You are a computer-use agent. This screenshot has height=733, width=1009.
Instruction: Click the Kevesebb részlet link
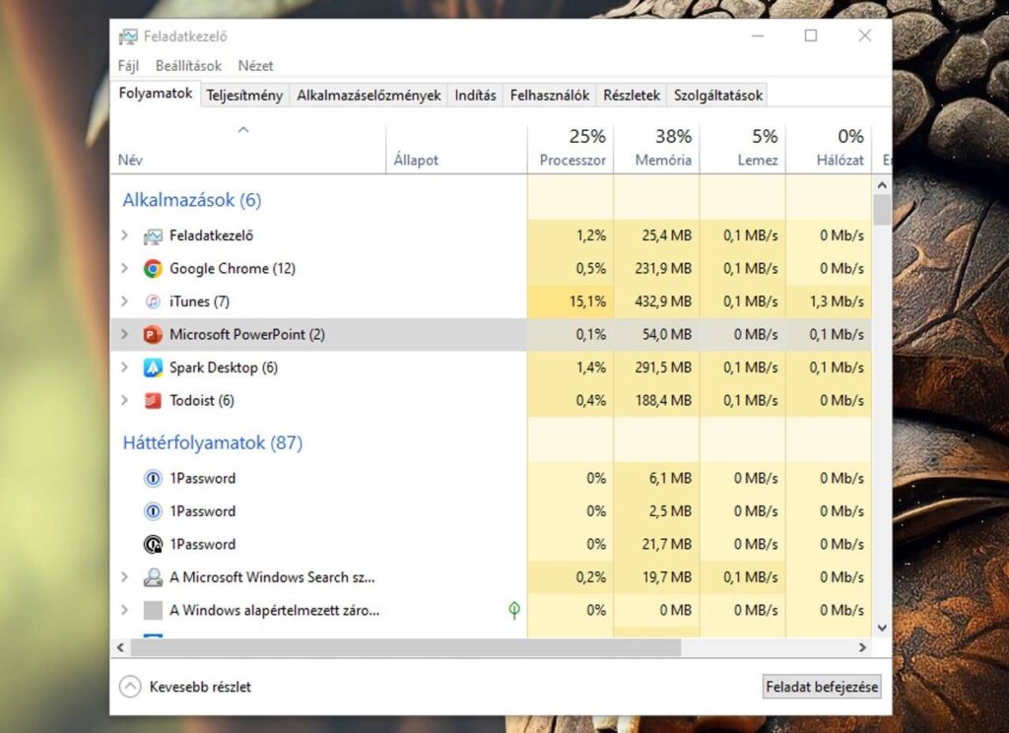click(x=200, y=688)
